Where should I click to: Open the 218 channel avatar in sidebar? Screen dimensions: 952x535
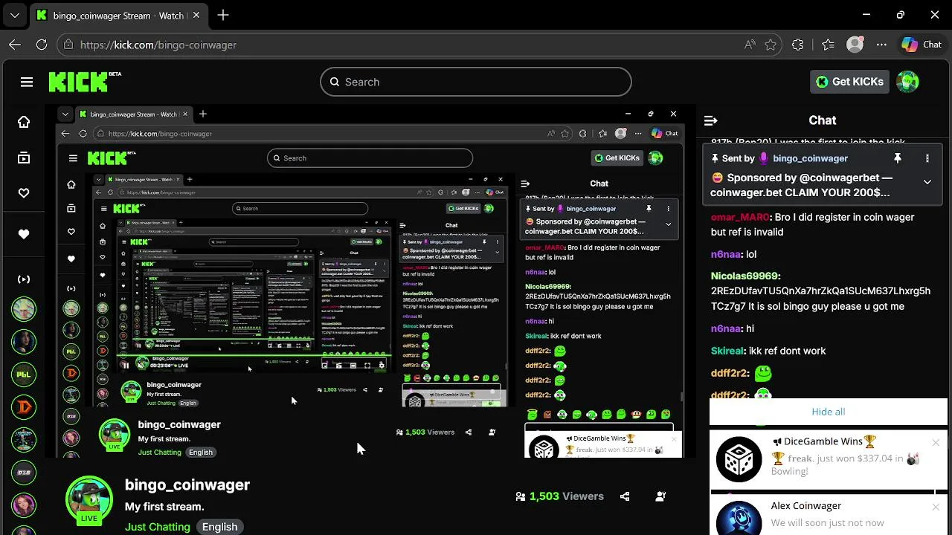(x=24, y=473)
